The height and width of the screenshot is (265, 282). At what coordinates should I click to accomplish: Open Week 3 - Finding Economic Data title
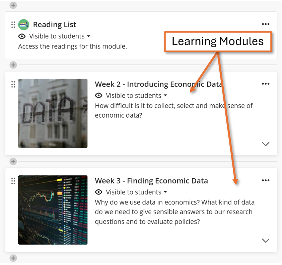coord(151,181)
